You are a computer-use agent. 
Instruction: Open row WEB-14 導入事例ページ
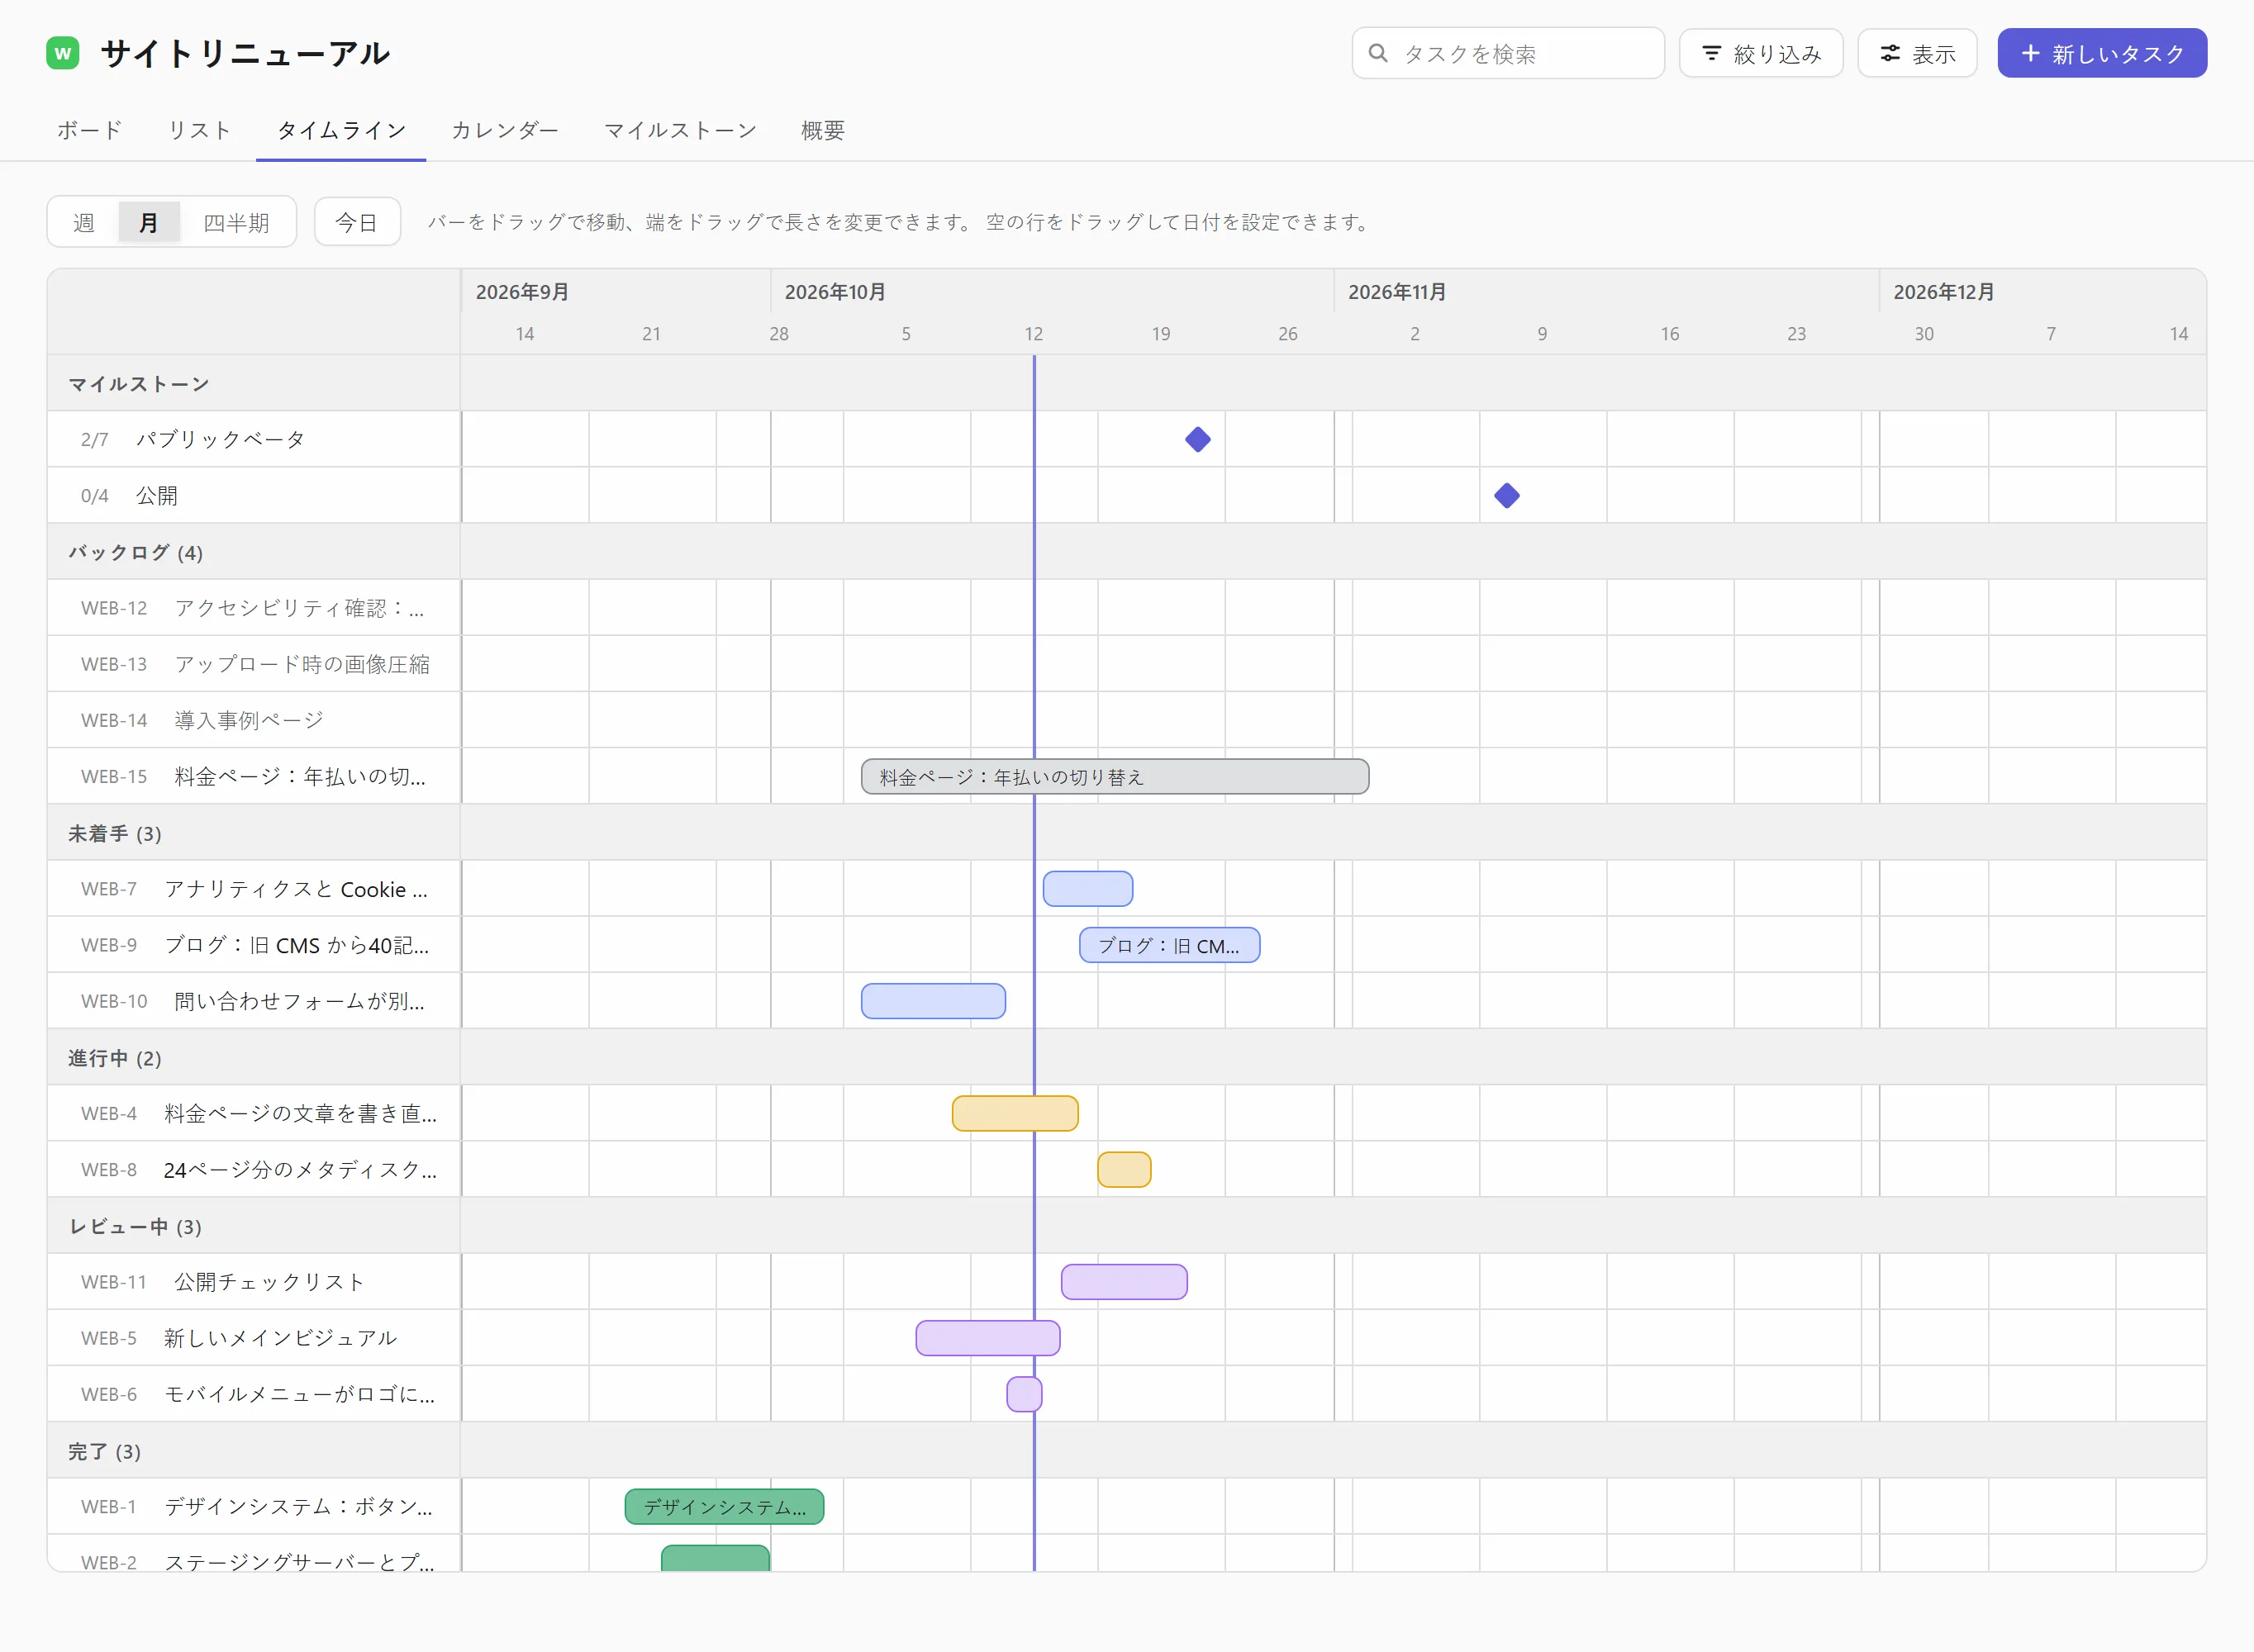click(254, 720)
